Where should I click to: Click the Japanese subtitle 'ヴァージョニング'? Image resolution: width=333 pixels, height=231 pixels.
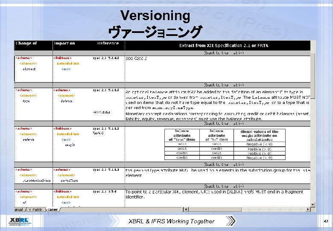point(155,32)
